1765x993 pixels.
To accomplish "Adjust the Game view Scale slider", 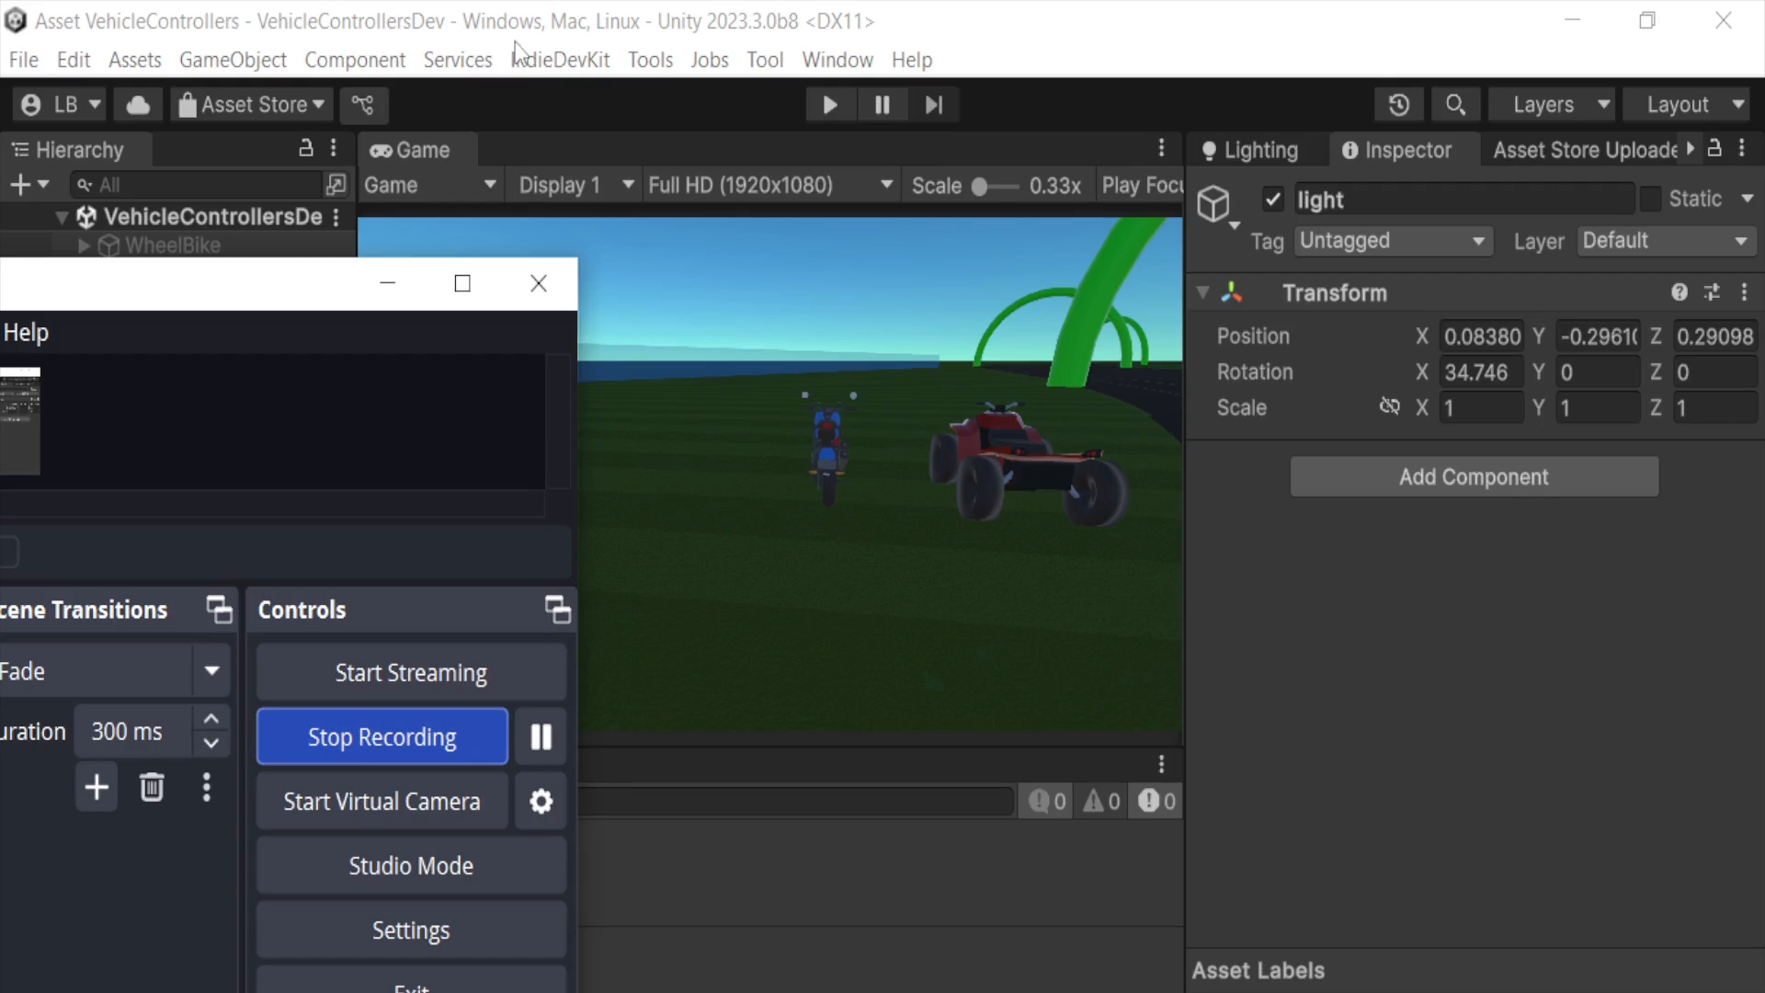I will [x=996, y=187].
